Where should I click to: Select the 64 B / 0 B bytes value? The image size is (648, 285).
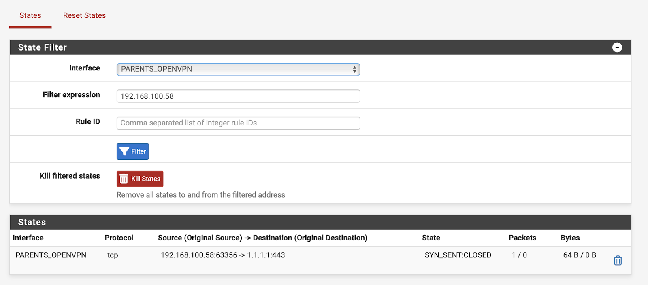click(x=580, y=255)
